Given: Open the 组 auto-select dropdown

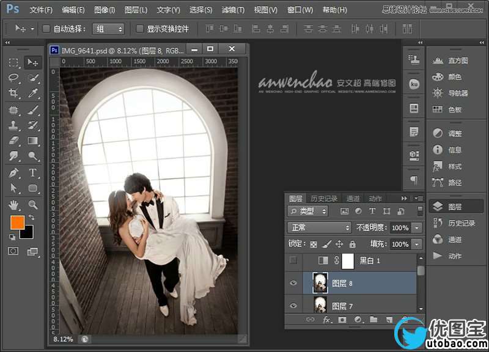Looking at the screenshot, I should click(108, 29).
